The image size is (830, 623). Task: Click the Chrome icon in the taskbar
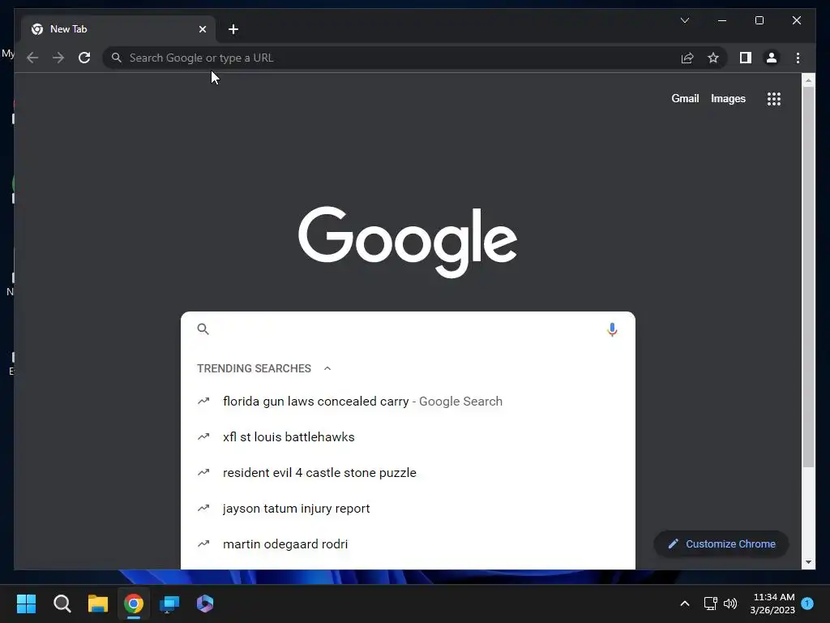tap(134, 604)
